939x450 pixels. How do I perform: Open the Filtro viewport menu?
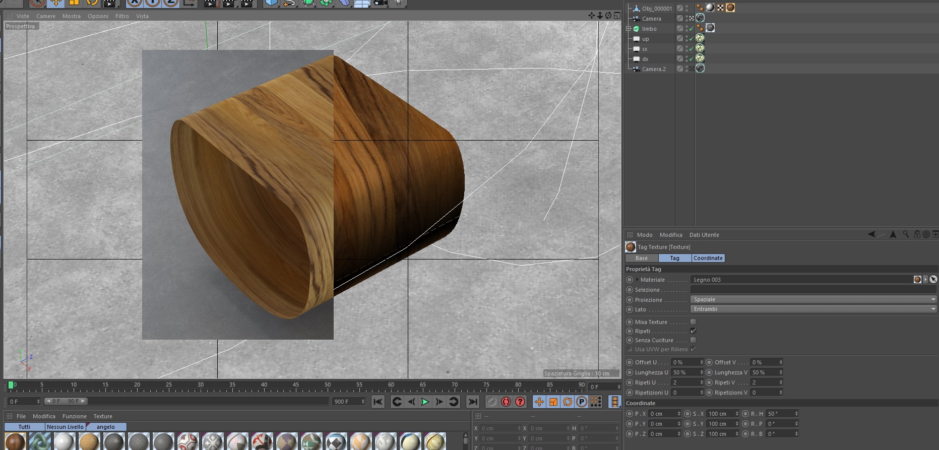point(122,16)
